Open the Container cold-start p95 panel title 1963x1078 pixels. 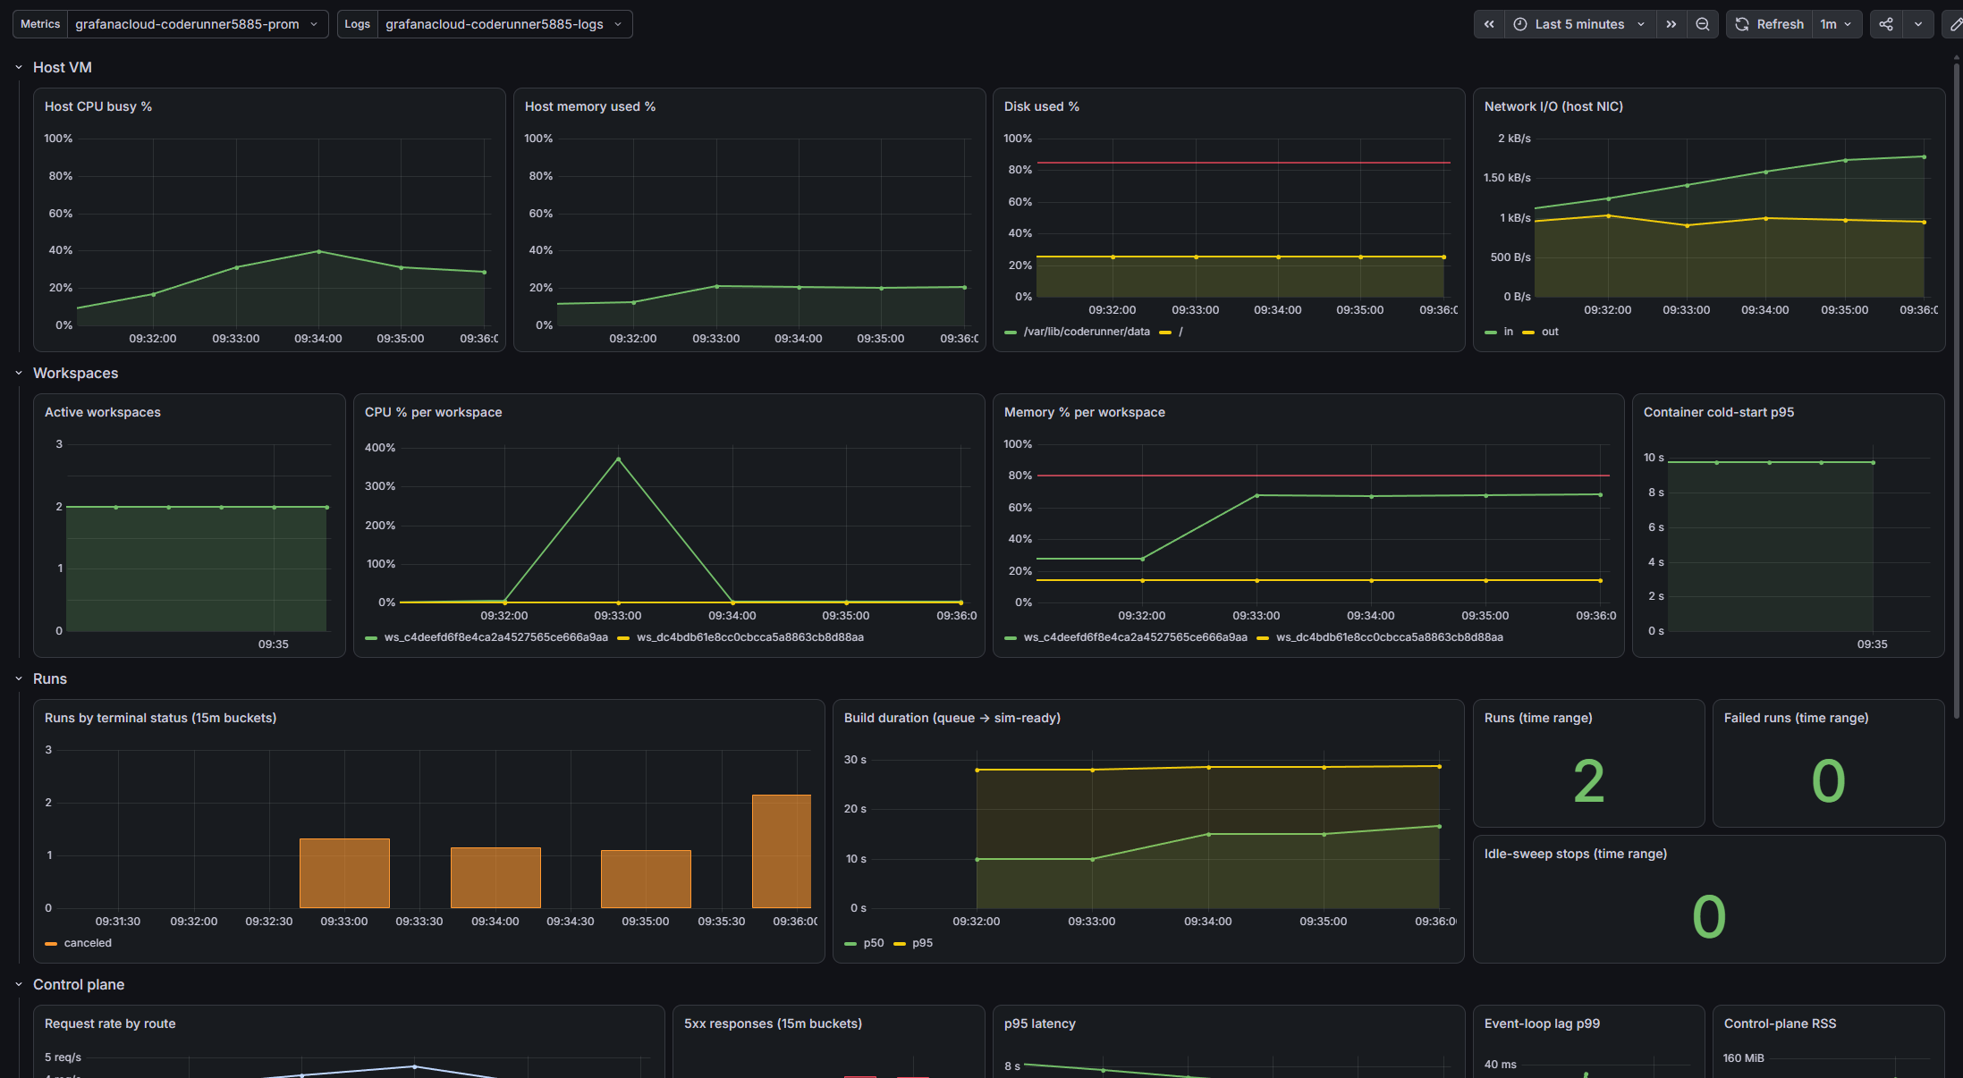click(x=1719, y=412)
